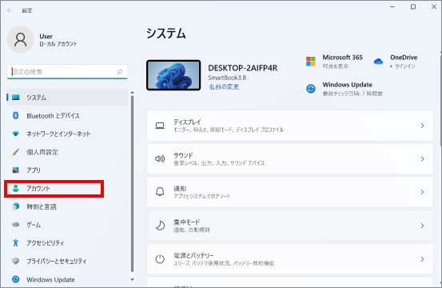The image size is (442, 288).
Task: Click the システム monitor icon in the sidebar
Action: (x=16, y=98)
